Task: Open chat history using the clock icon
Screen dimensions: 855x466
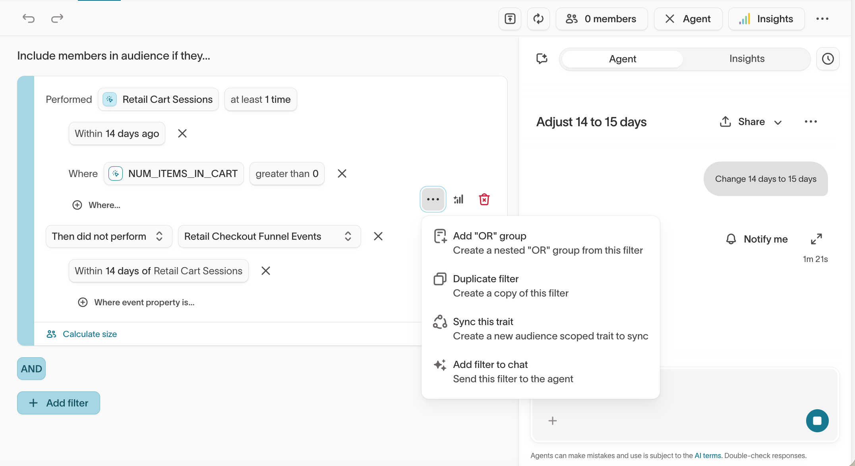Action: click(828, 58)
